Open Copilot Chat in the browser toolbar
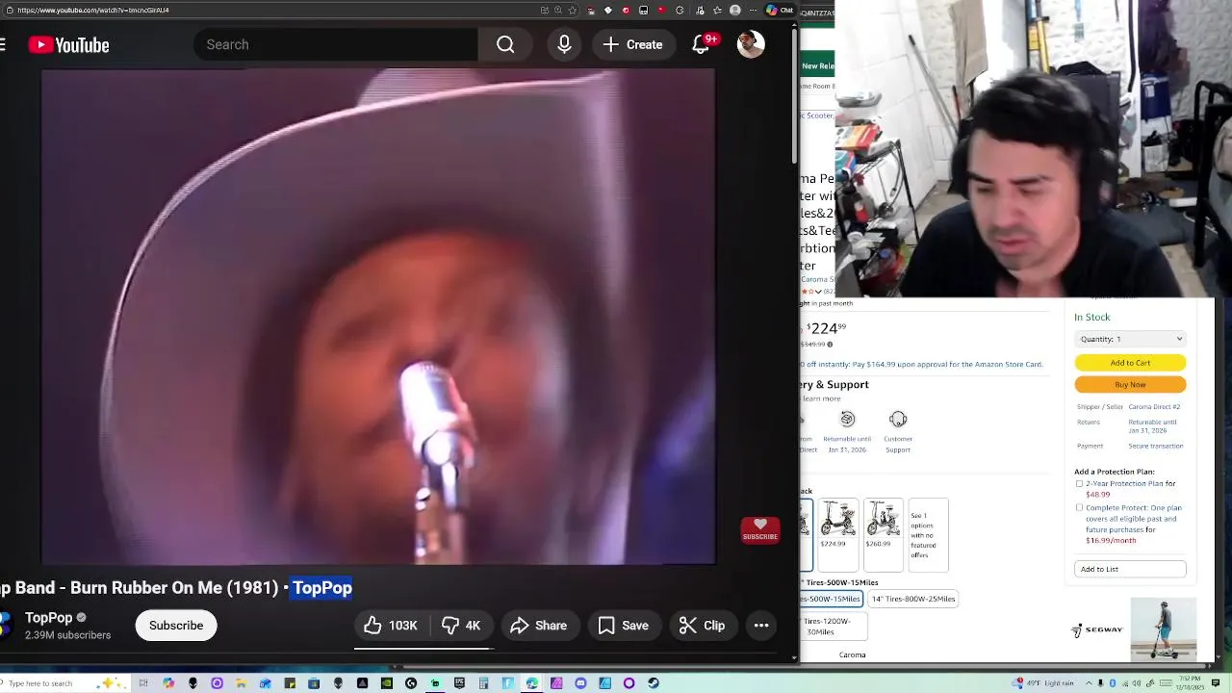This screenshot has height=693, width=1232. [781, 10]
